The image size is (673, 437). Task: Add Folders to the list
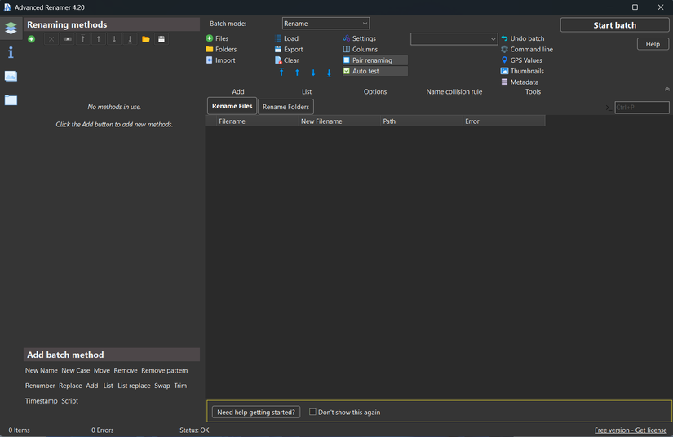[x=221, y=49]
